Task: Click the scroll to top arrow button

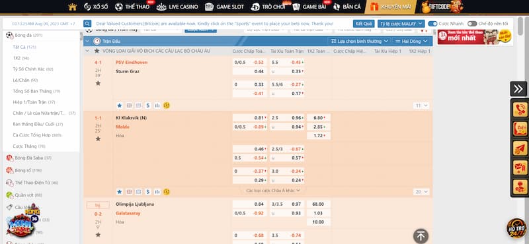Action: pos(421,236)
